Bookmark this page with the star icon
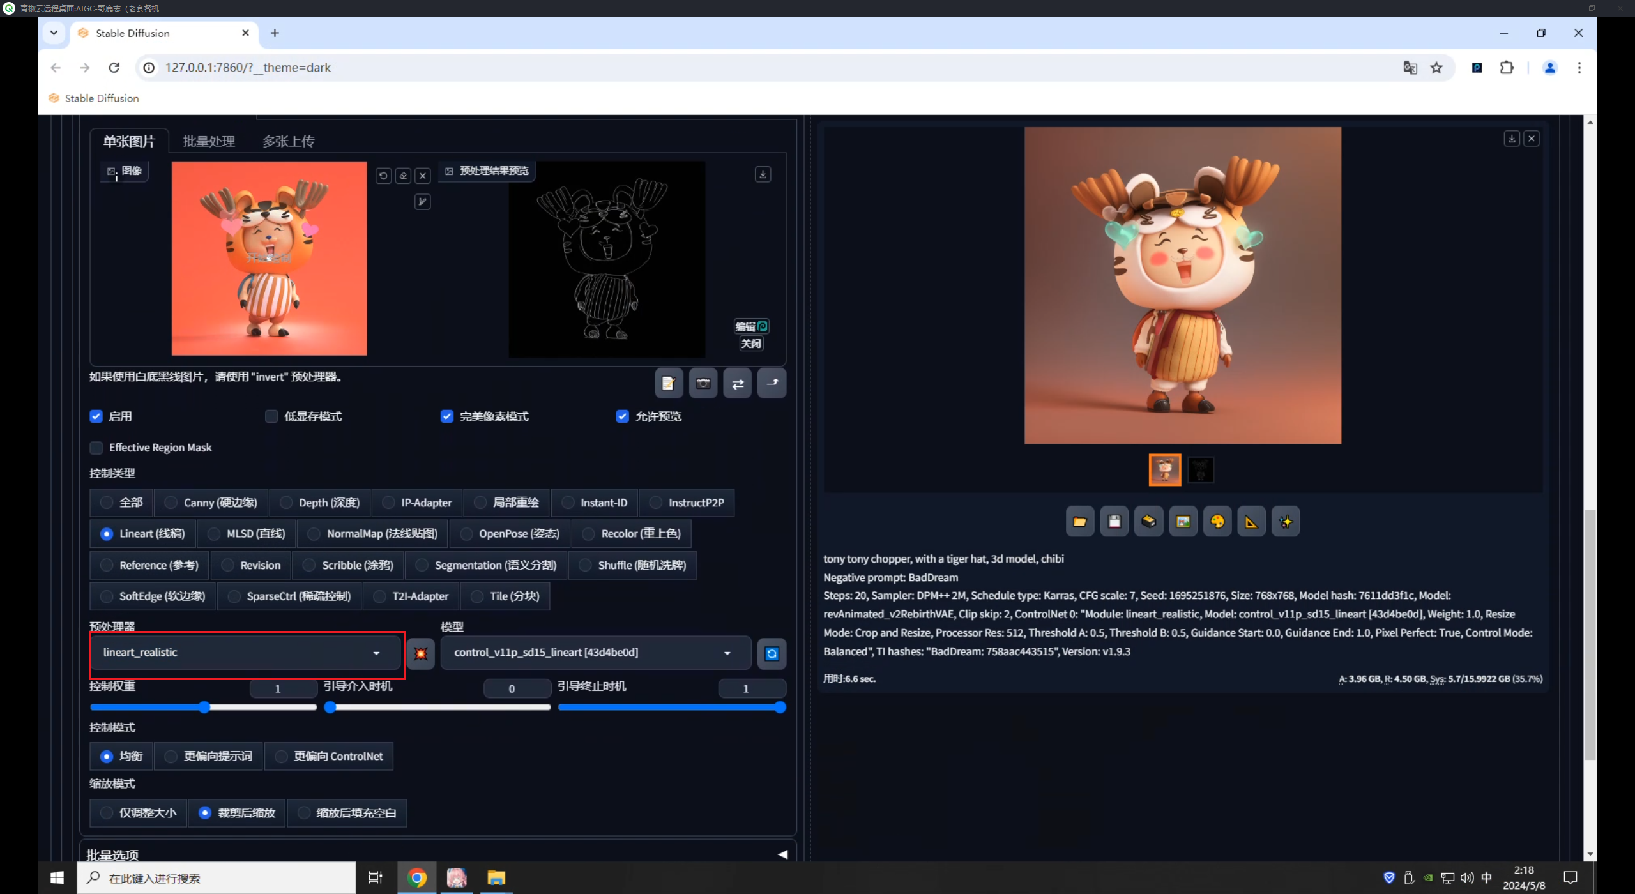The image size is (1635, 894). [1436, 68]
